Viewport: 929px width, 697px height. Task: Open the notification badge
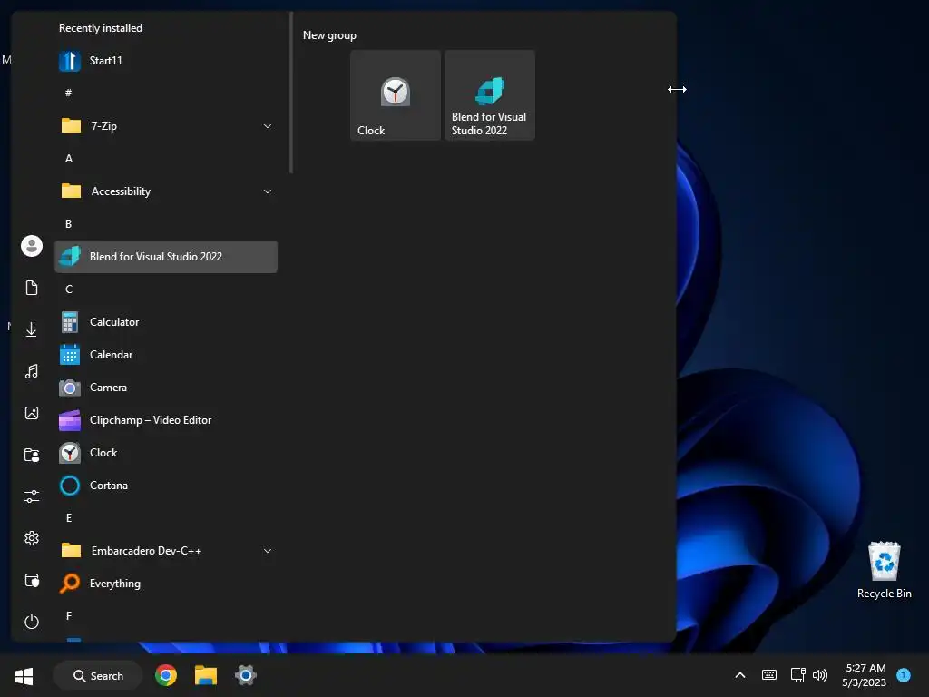(x=904, y=675)
